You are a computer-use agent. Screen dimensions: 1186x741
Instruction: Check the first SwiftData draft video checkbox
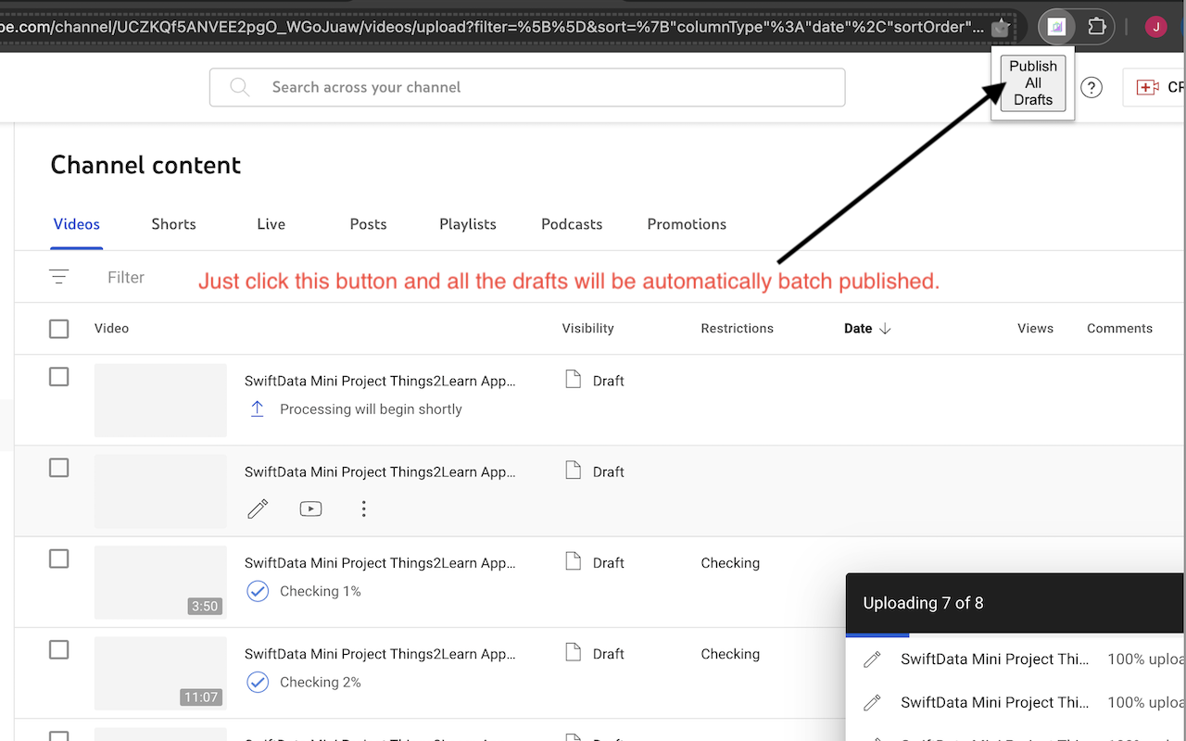pyautogui.click(x=58, y=376)
